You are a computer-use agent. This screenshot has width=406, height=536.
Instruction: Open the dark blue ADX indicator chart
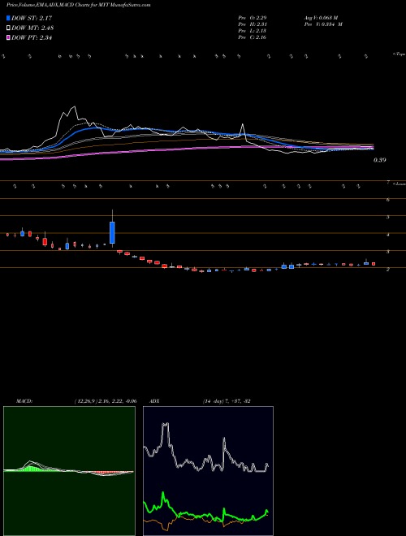pyautogui.click(x=208, y=471)
